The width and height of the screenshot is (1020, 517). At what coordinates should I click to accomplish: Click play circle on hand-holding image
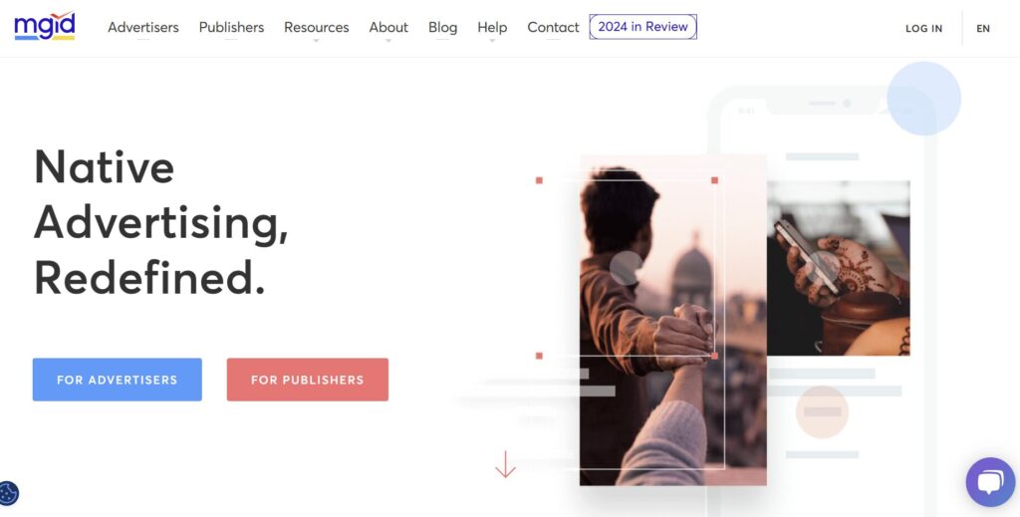click(x=627, y=268)
